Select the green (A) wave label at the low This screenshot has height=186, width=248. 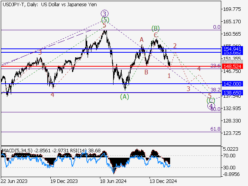coord(124,97)
